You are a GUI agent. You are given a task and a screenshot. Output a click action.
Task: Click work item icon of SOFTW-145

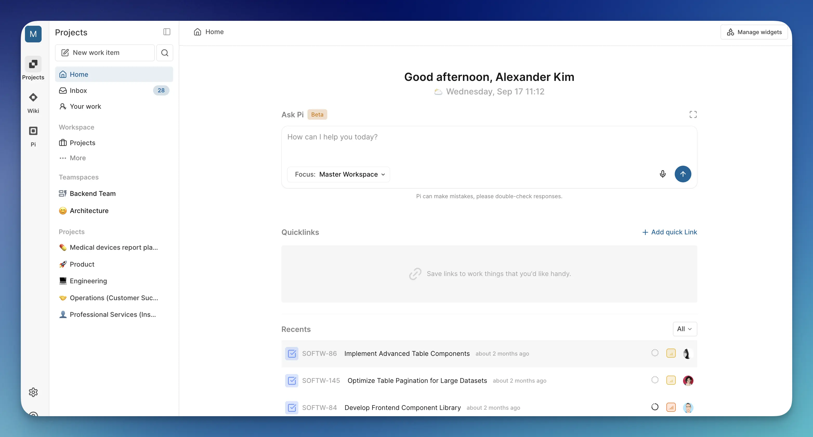point(292,381)
